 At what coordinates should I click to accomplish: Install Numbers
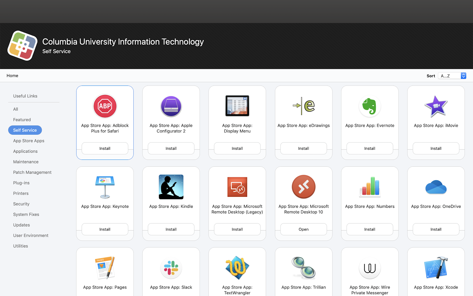click(x=370, y=229)
